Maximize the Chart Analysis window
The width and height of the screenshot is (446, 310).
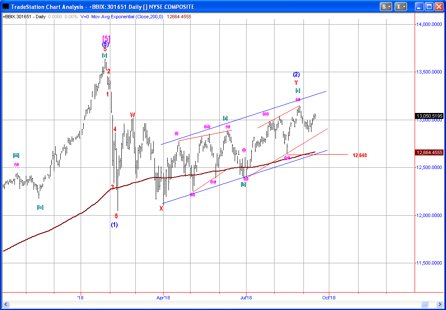tap(429, 6)
